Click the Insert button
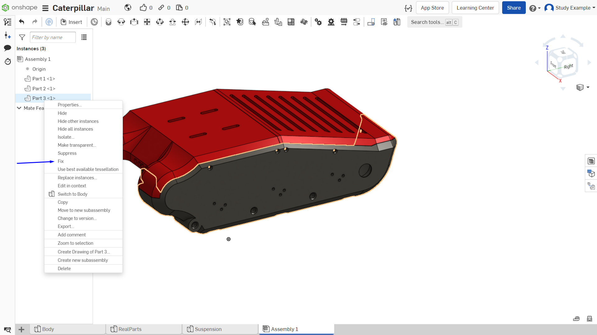597x335 pixels. 71,22
